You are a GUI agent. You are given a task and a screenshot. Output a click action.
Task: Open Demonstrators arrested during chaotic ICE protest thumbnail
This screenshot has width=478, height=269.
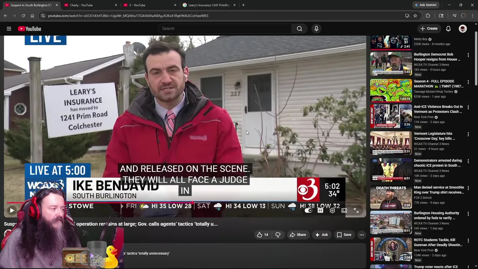391,170
